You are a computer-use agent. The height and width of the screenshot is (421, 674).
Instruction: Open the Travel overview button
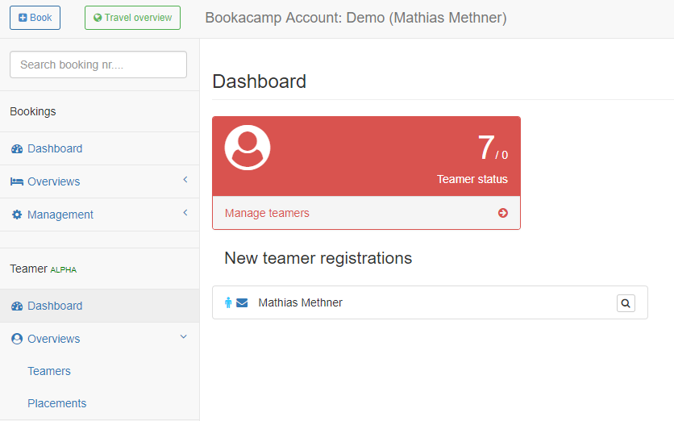coord(132,18)
